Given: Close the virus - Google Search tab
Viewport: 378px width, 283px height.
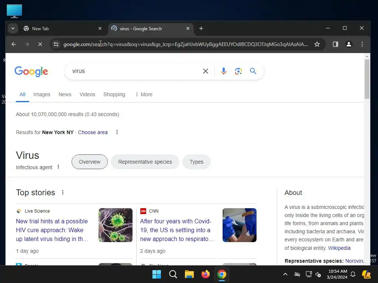Looking at the screenshot, I should [188, 28].
